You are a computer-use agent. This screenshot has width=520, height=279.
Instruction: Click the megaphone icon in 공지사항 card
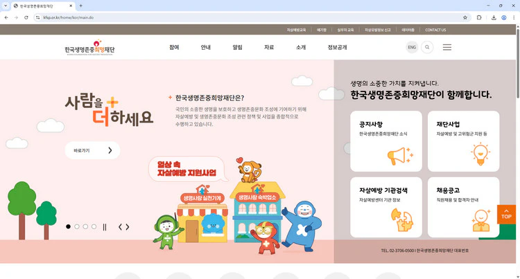pyautogui.click(x=399, y=156)
